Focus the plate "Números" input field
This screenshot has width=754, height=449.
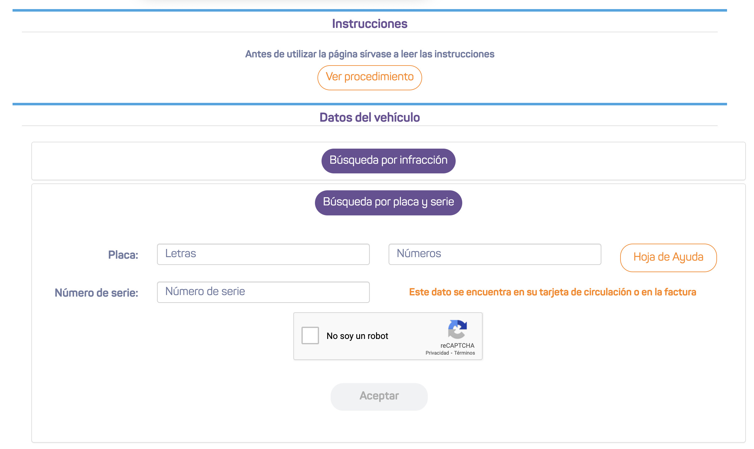tap(495, 254)
